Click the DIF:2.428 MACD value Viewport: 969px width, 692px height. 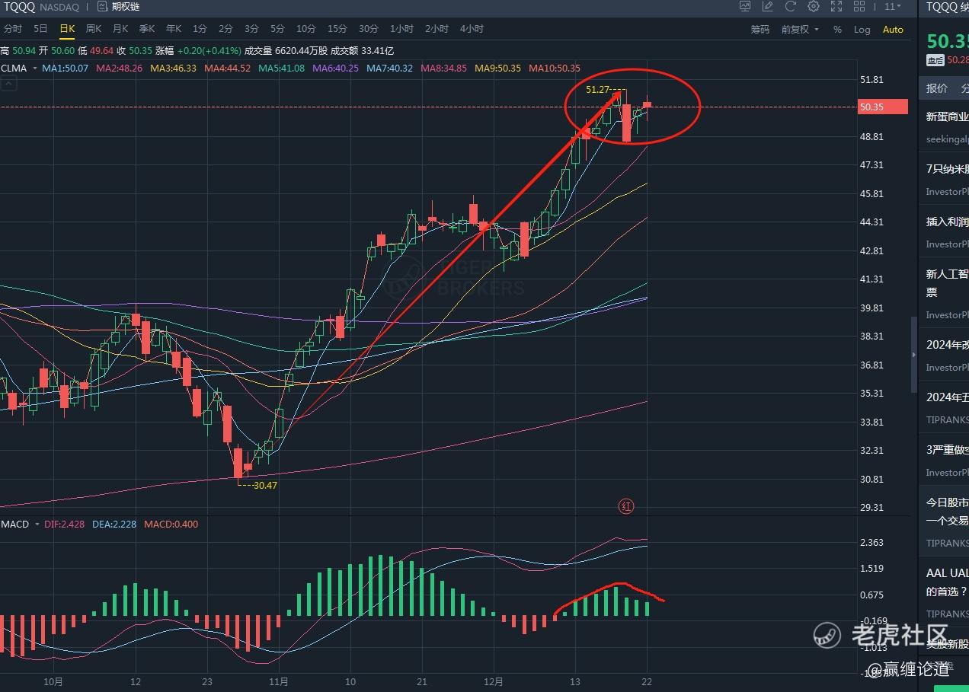point(66,525)
